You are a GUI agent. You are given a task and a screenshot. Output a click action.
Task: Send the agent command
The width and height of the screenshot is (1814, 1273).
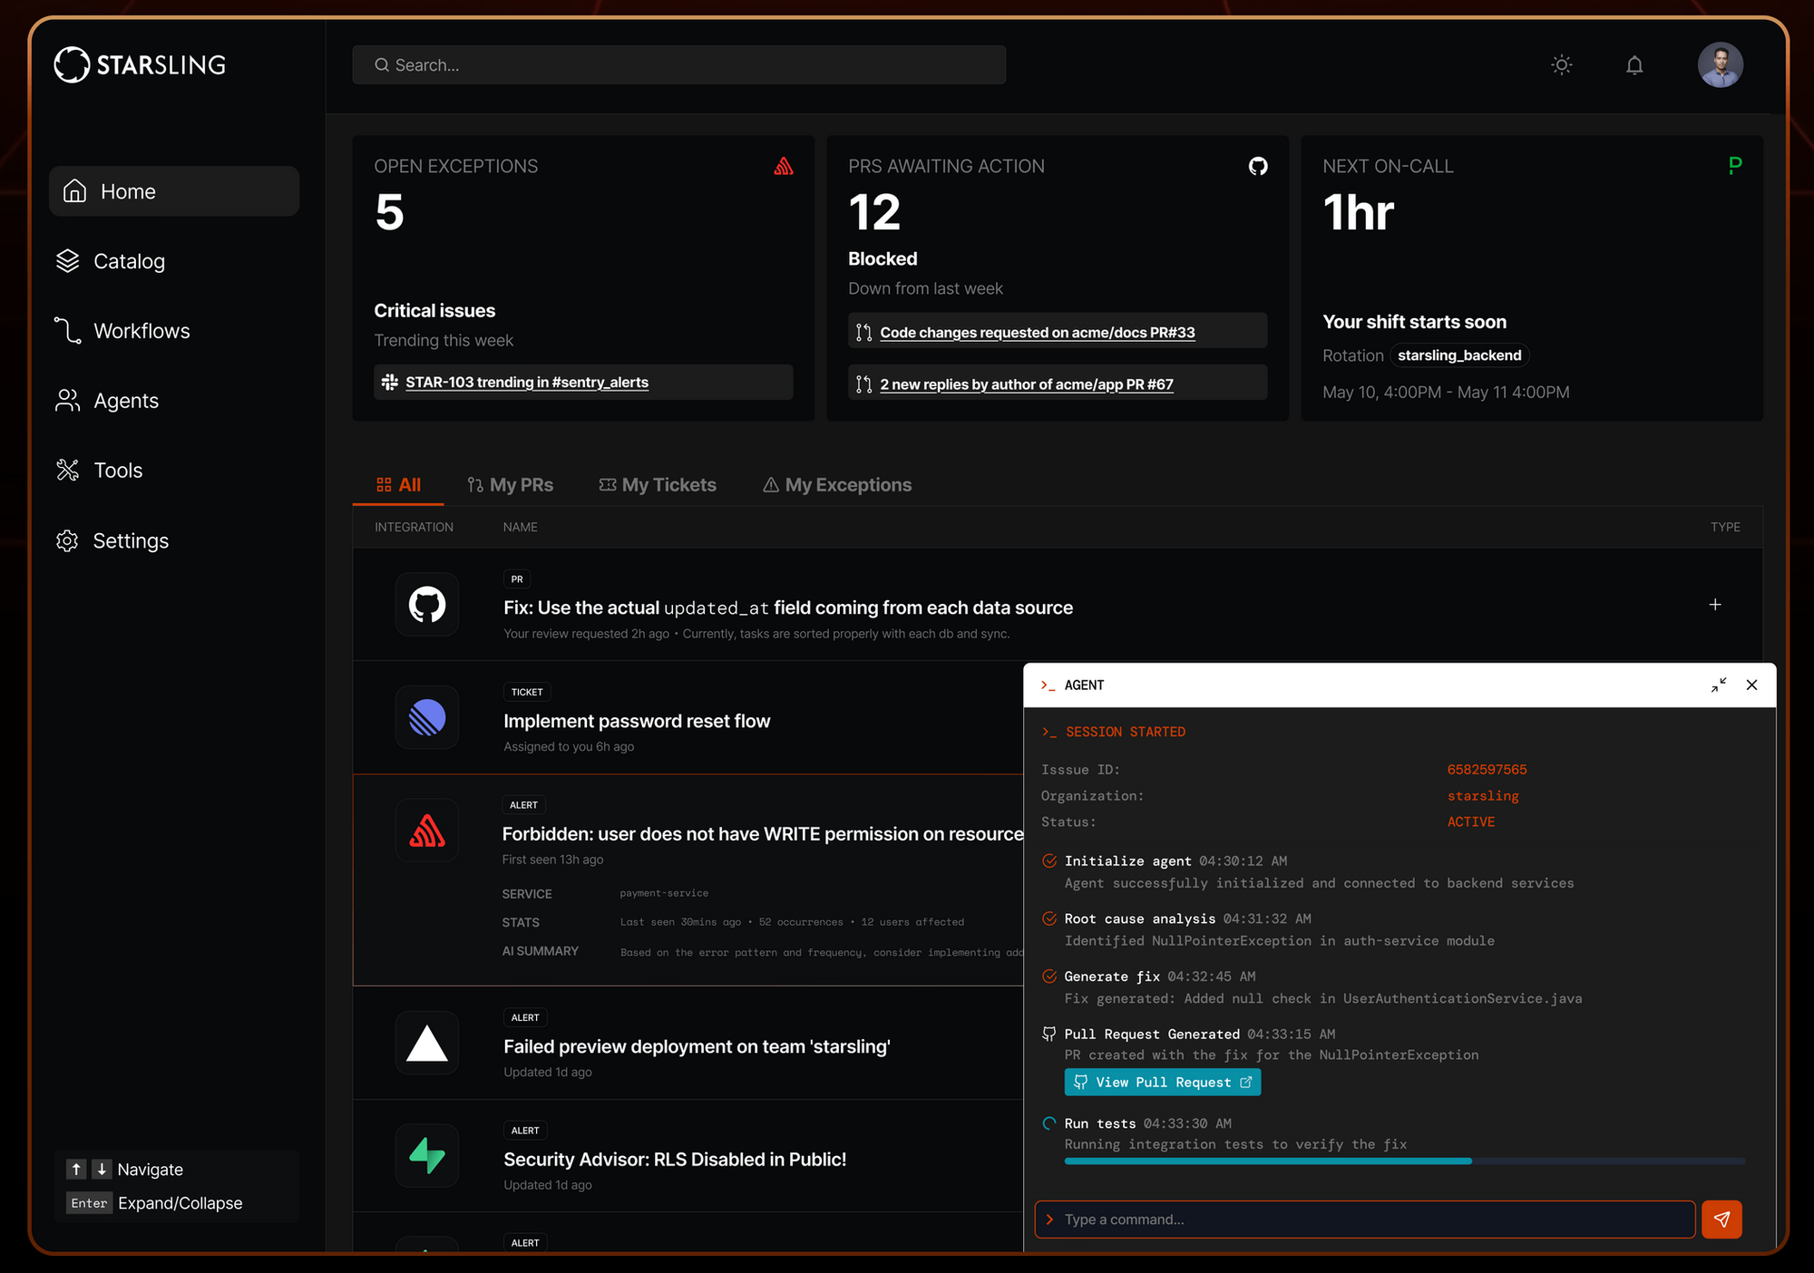pyautogui.click(x=1721, y=1220)
